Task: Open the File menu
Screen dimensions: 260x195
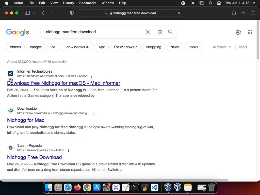Action: pyautogui.click(x=31, y=3)
